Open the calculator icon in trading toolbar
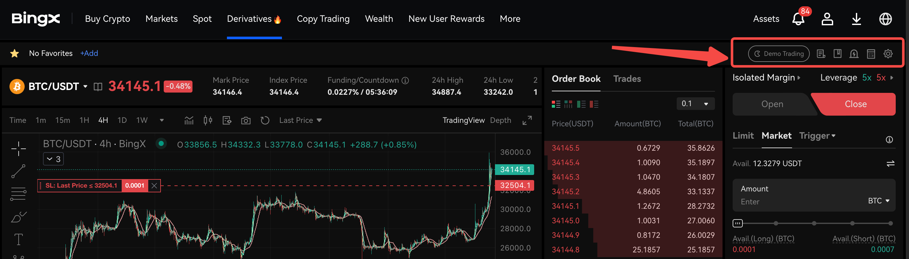Viewport: 909px width, 259px height. pos(870,54)
